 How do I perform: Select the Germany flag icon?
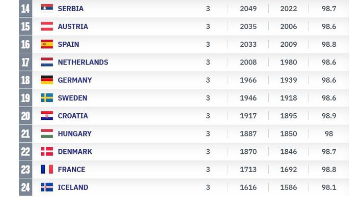[x=47, y=80]
